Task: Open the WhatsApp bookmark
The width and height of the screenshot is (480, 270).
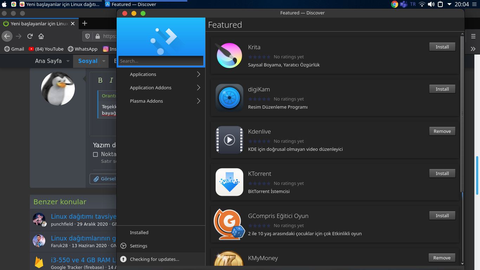Action: point(83,49)
